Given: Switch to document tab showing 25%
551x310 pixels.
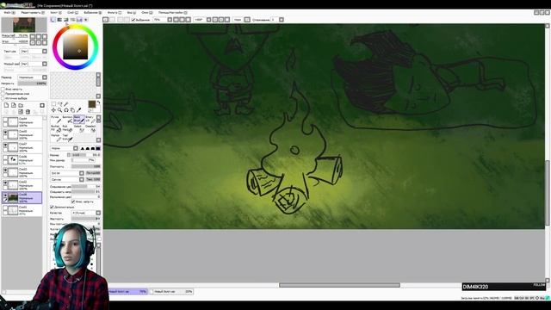Looking at the screenshot, I should click(x=172, y=292).
